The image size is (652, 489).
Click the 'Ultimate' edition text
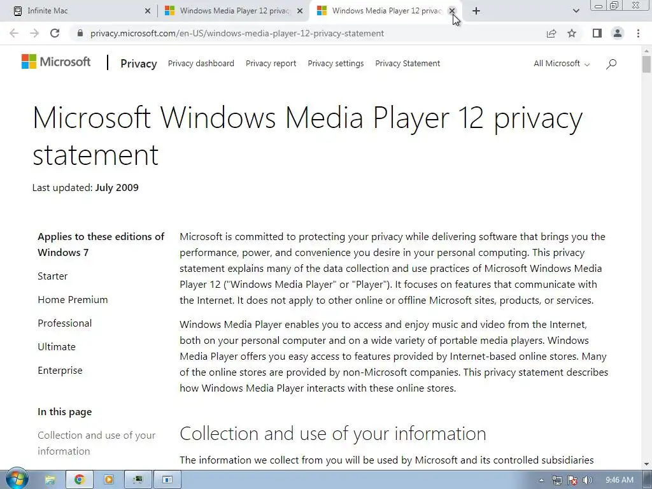pos(57,347)
